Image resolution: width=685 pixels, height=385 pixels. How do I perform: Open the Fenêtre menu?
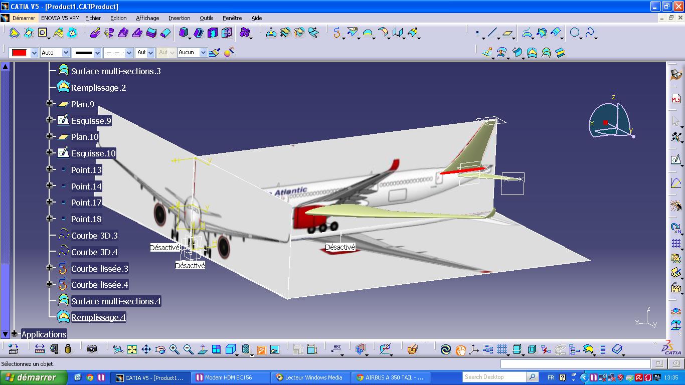pyautogui.click(x=232, y=18)
